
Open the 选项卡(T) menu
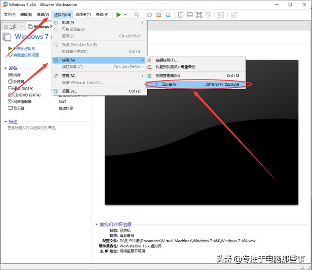tap(83, 15)
